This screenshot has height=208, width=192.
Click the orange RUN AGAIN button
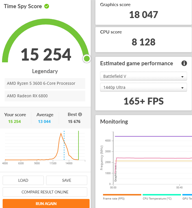tap(46, 204)
